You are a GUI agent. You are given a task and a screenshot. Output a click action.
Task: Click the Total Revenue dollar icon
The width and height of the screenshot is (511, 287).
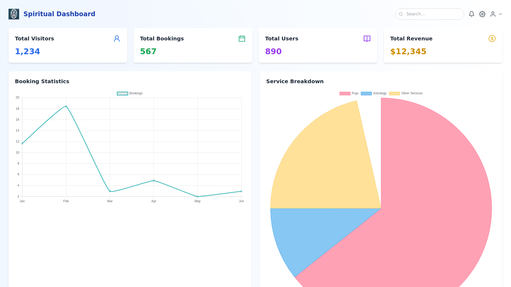point(492,39)
